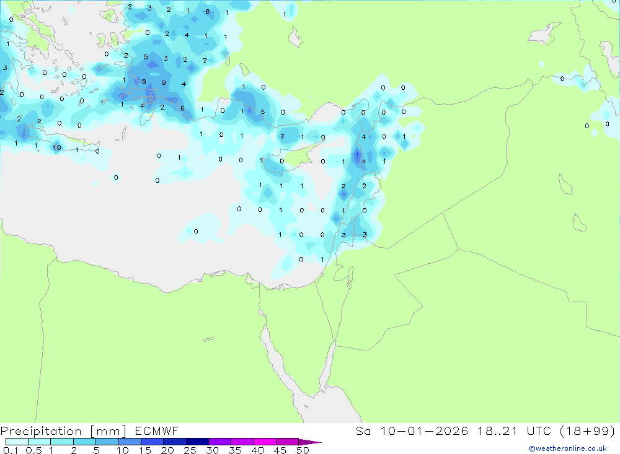Click the '(18+99)' forecast offset text
This screenshot has height=454, width=620.
pos(588,430)
